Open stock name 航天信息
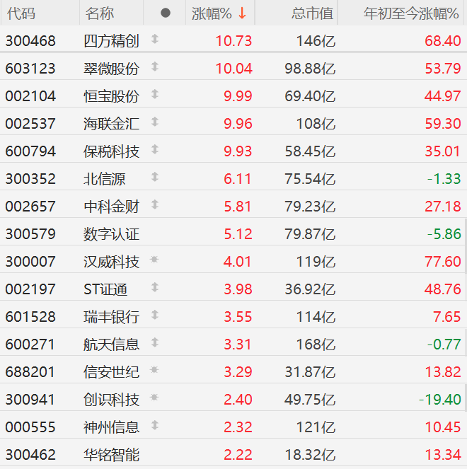 tap(111, 344)
